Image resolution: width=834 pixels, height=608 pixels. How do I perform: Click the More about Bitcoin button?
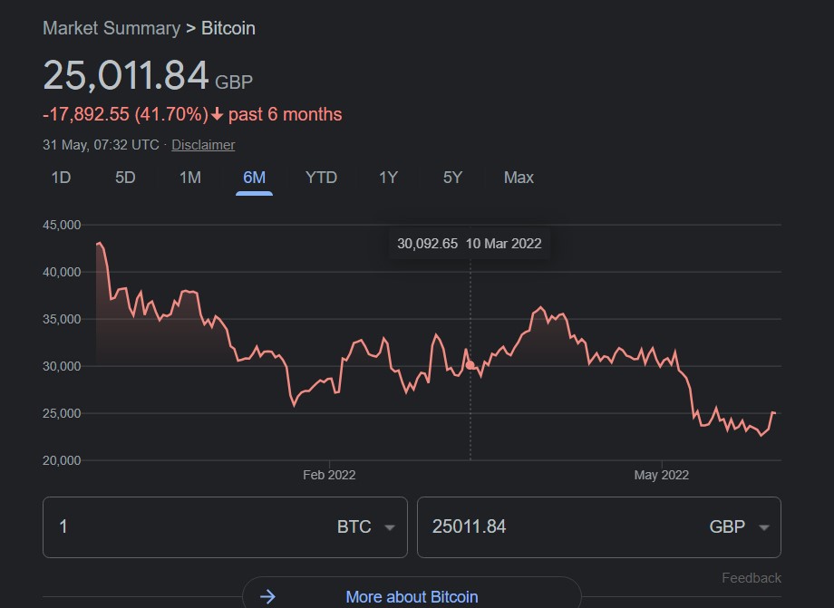tap(412, 596)
